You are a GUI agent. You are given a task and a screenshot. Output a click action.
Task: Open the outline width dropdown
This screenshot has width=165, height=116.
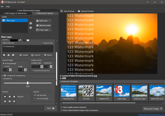pyautogui.click(x=28, y=40)
